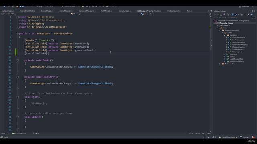Collapse the Update method outline
Image resolution: width=257 pixels, height=144 pixels.
coord(18,117)
